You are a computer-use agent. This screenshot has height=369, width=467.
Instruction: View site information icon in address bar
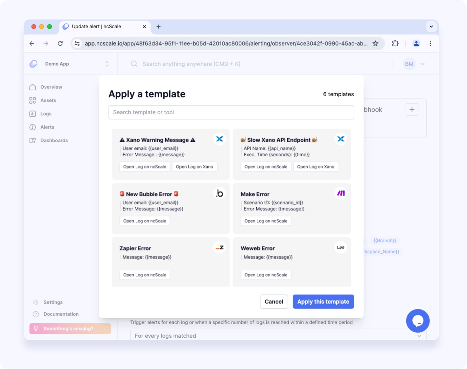pyautogui.click(x=77, y=43)
